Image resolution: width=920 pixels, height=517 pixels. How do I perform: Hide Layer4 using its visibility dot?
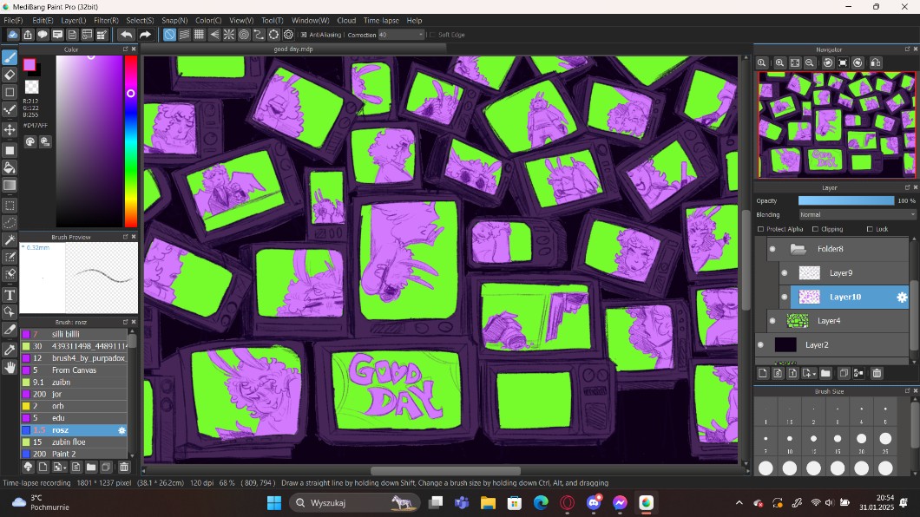(x=772, y=321)
